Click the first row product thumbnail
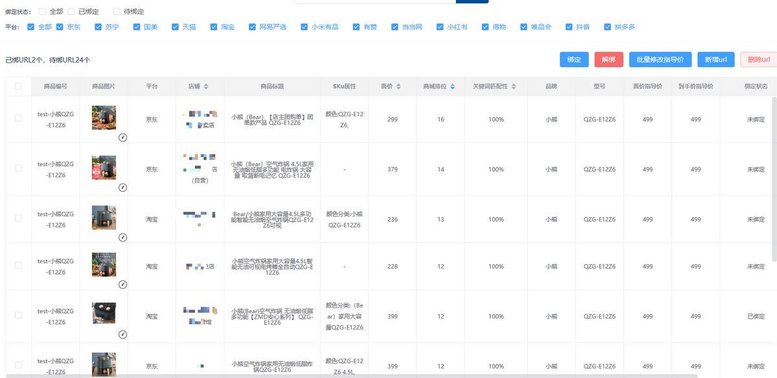The height and width of the screenshot is (378, 777). point(104,118)
